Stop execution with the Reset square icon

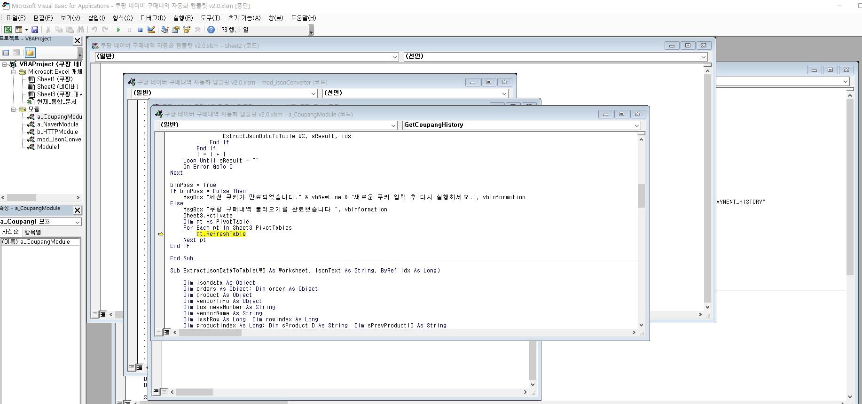click(140, 30)
